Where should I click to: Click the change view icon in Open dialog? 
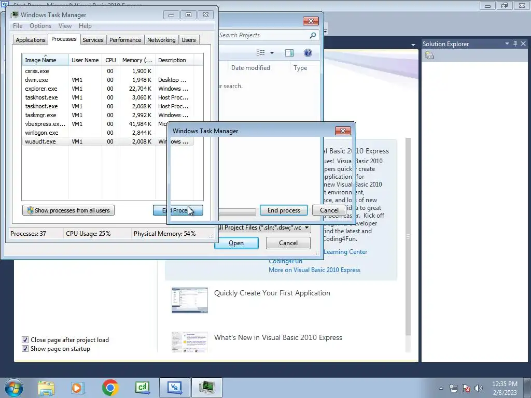pyautogui.click(x=260, y=53)
